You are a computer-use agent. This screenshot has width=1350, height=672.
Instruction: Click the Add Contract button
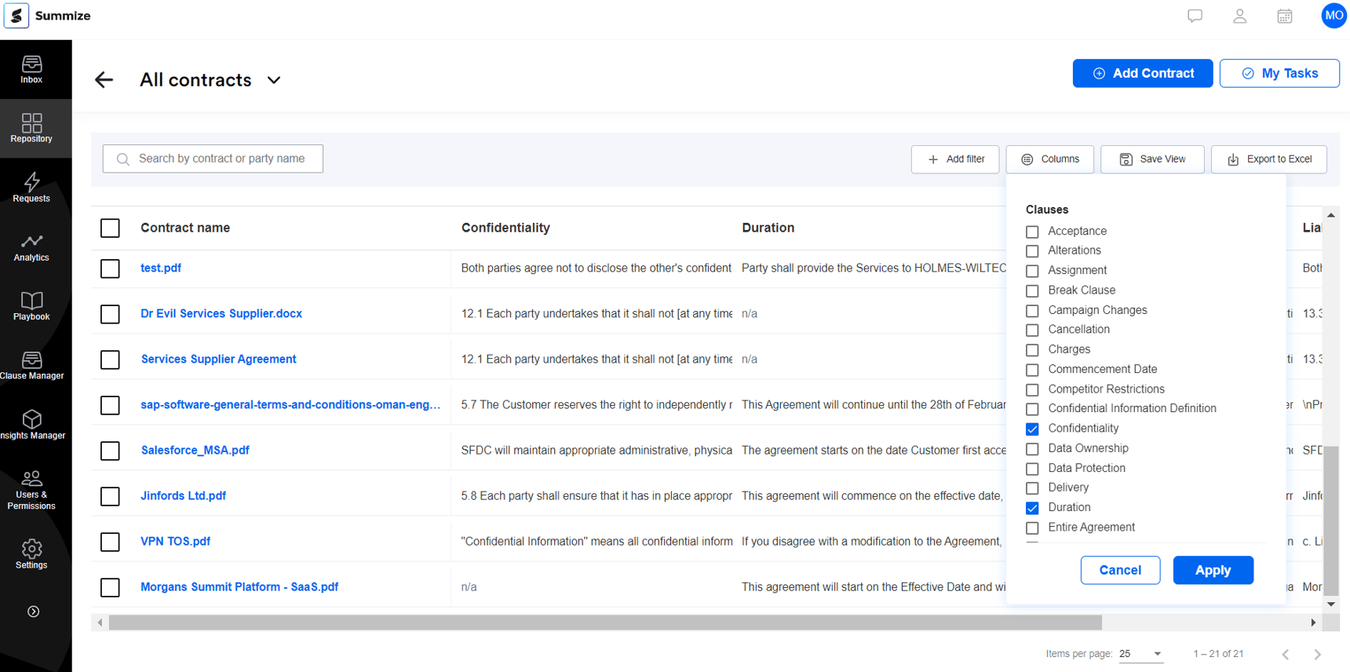[x=1143, y=73]
